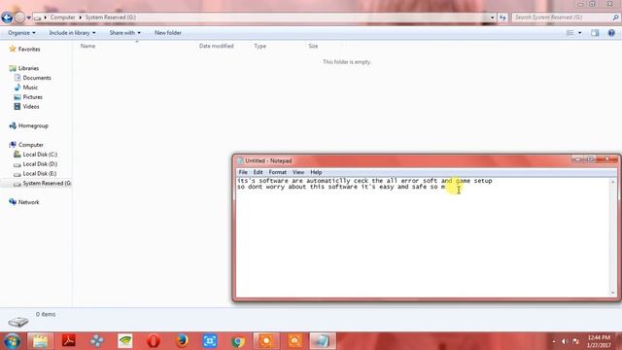Click Computer in the address bar

pos(62,17)
